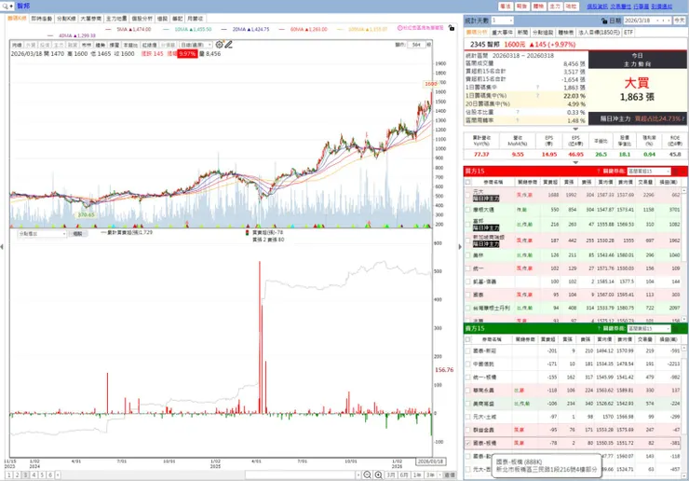The height and width of the screenshot is (481, 689).
Task: Open dropdown arrow next to 3年 button
Action: coord(439,474)
